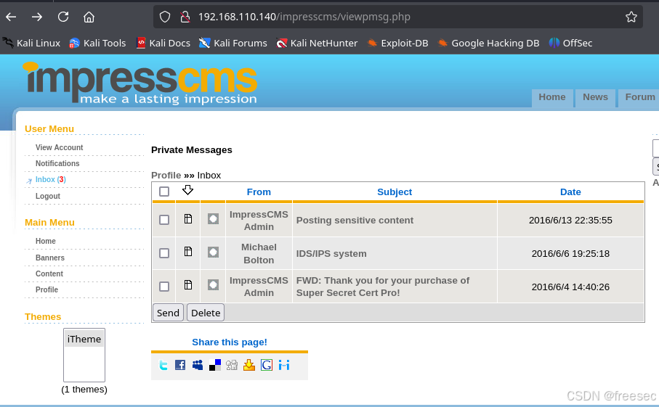Open the Kali Forums bookmark
659x407 pixels.
click(233, 43)
